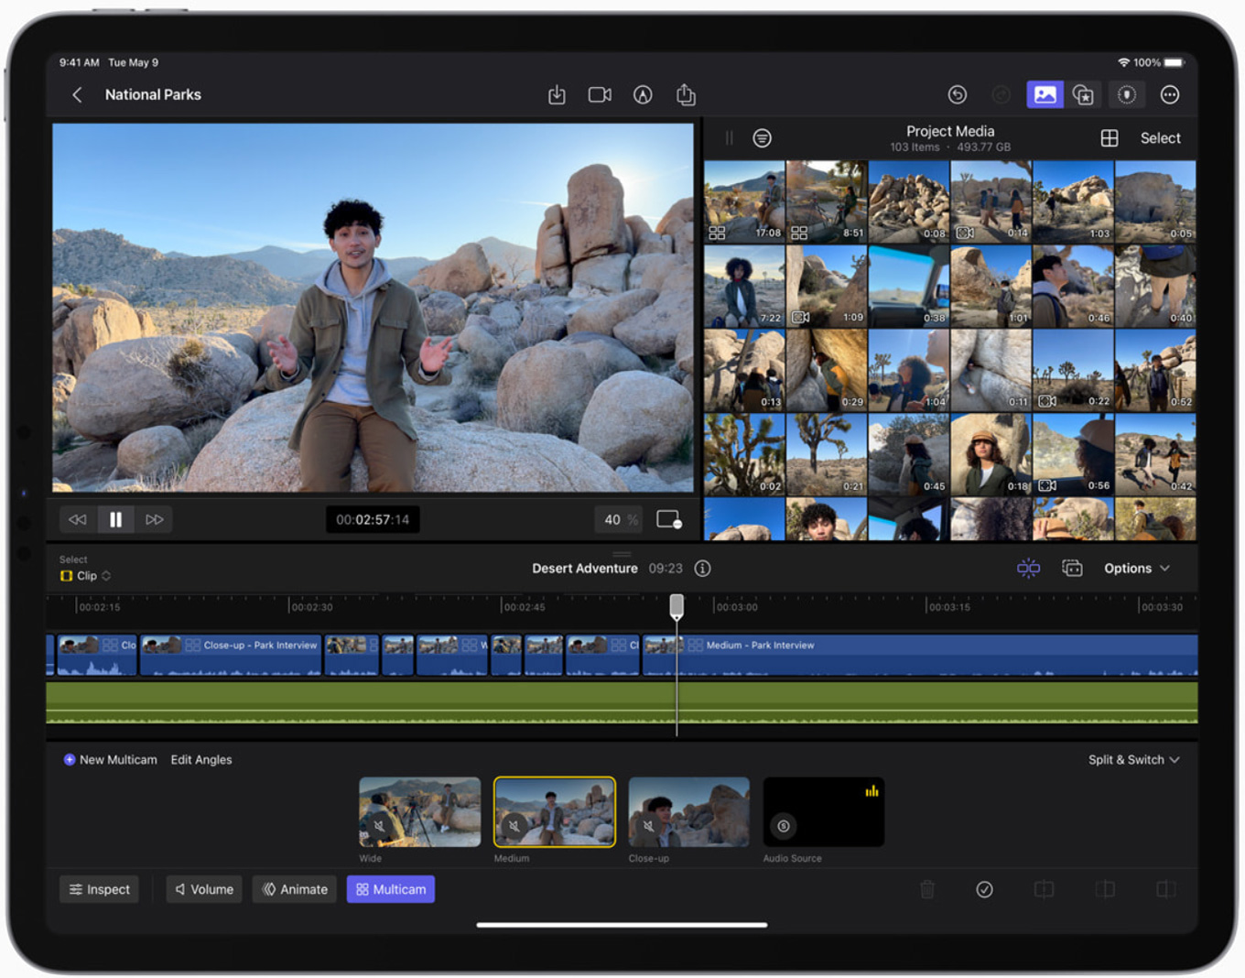
Task: Open the more options ellipsis icon
Action: [x=1169, y=95]
